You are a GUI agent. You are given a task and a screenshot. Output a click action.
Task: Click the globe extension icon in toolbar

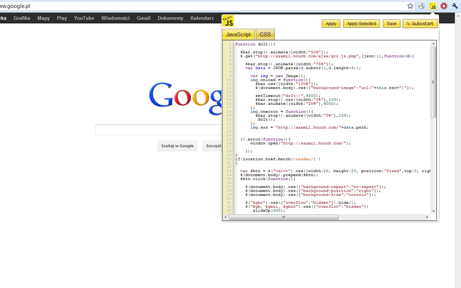[421, 6]
